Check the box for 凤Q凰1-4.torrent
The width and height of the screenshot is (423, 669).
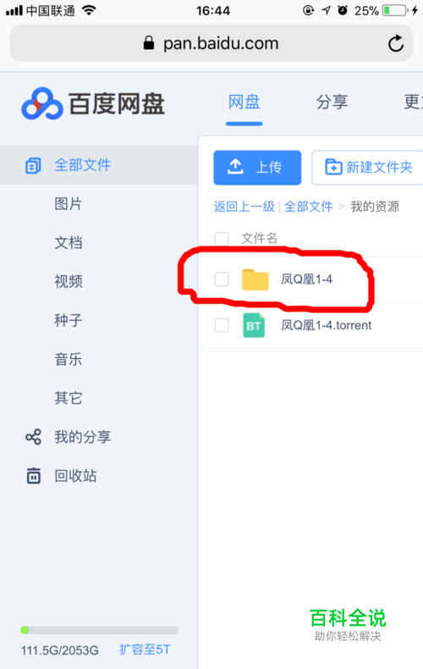[x=222, y=325]
